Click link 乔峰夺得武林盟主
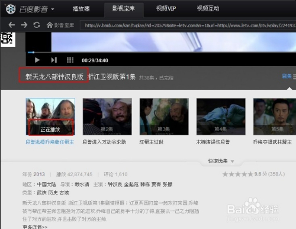 click(272, 142)
